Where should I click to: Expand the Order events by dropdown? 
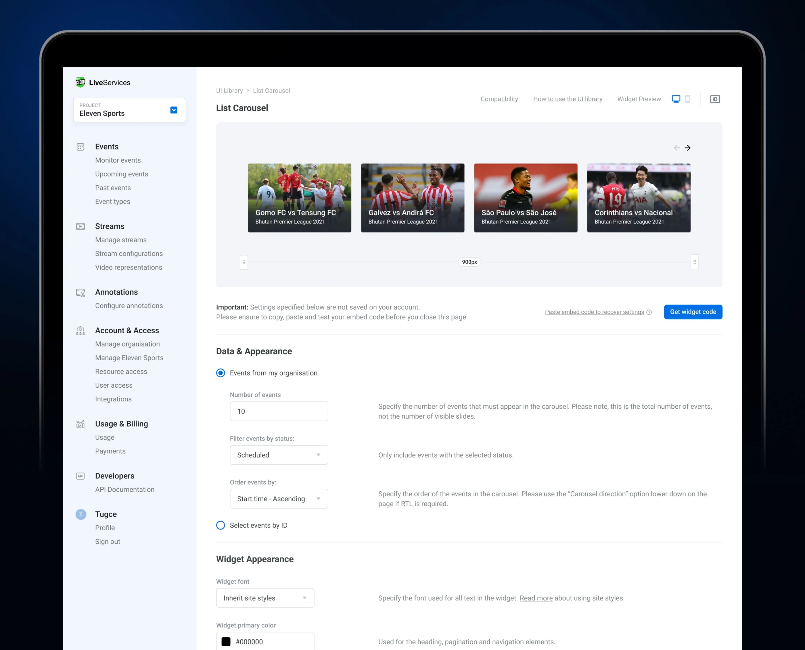click(279, 499)
